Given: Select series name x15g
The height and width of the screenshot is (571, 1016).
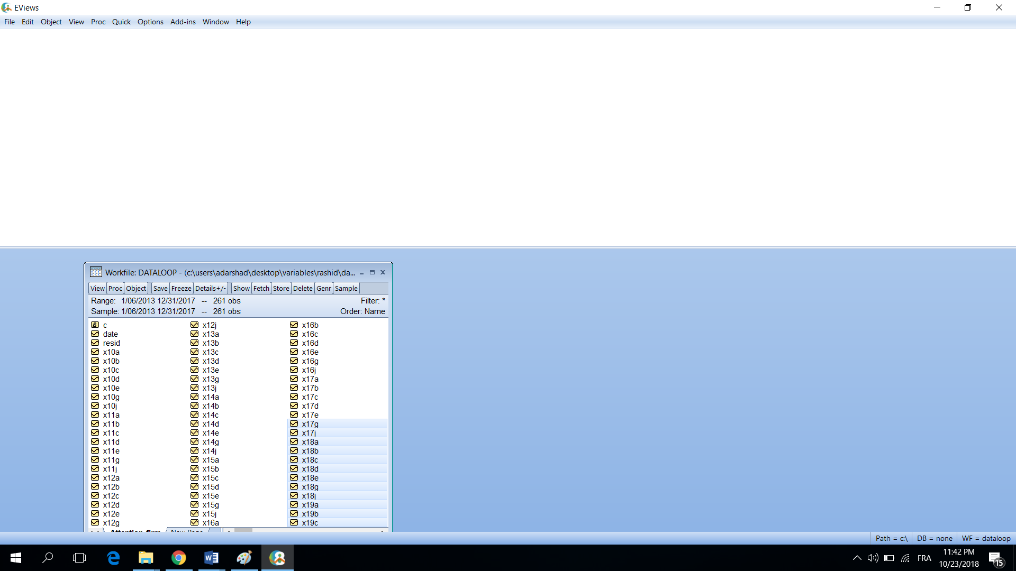Looking at the screenshot, I should (211, 504).
